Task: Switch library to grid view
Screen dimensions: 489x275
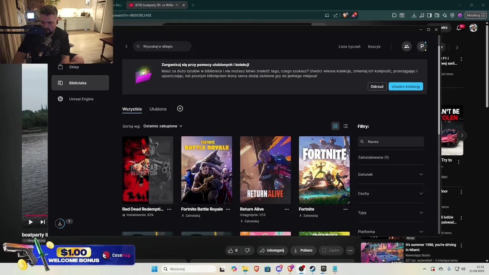Action: click(335, 126)
